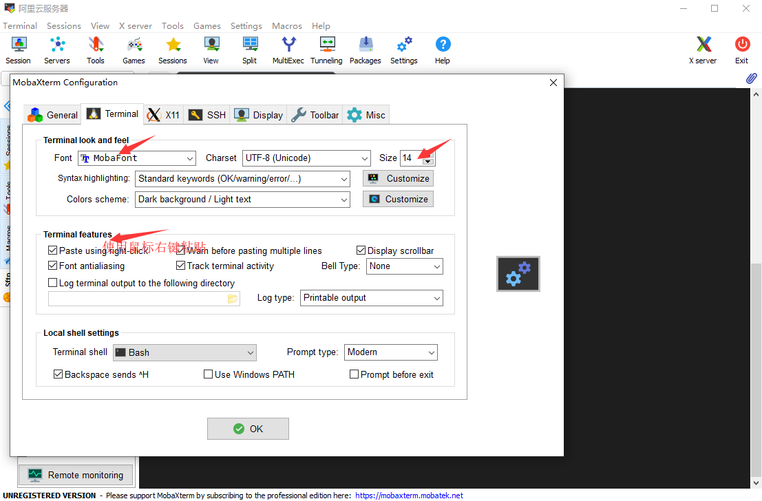The width and height of the screenshot is (762, 501).
Task: Enable Prompt before exit checkbox
Action: pos(354,374)
